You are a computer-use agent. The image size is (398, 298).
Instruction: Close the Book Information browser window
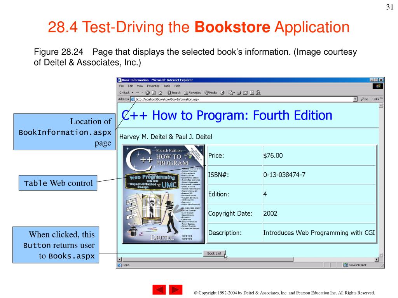381,80
